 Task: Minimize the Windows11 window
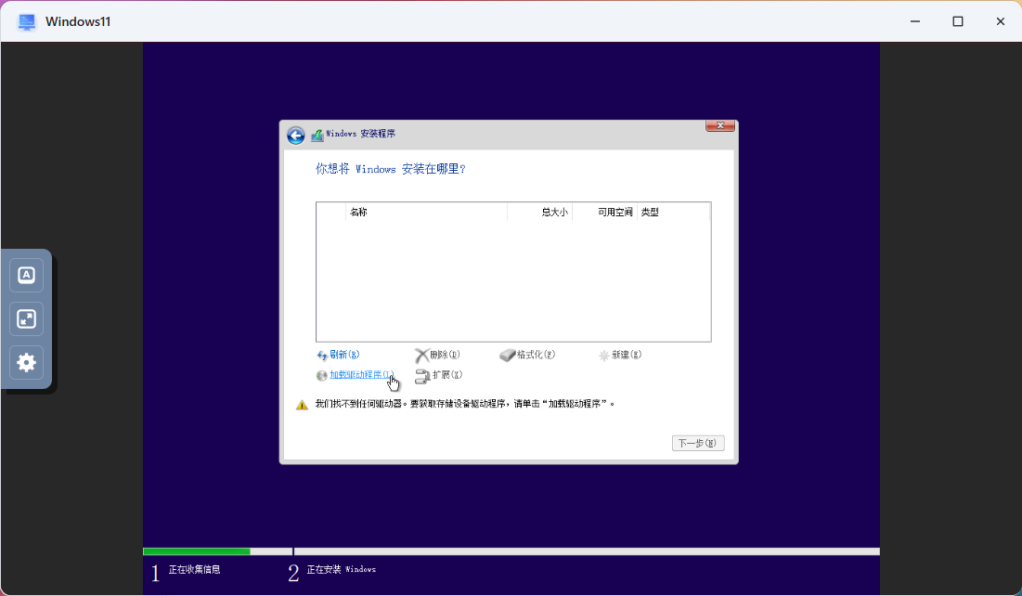click(915, 21)
